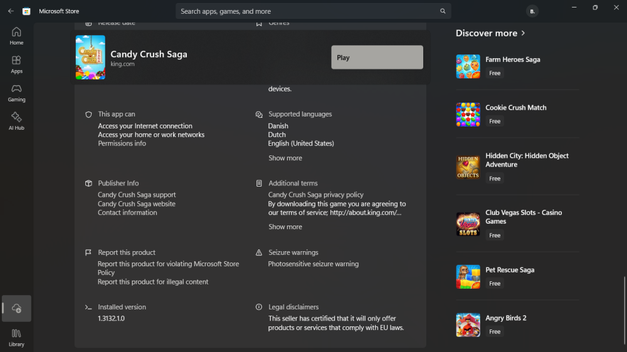Screen dimensions: 627x352
Task: Click Free button for Club Vegas Slots
Action: pos(495,236)
